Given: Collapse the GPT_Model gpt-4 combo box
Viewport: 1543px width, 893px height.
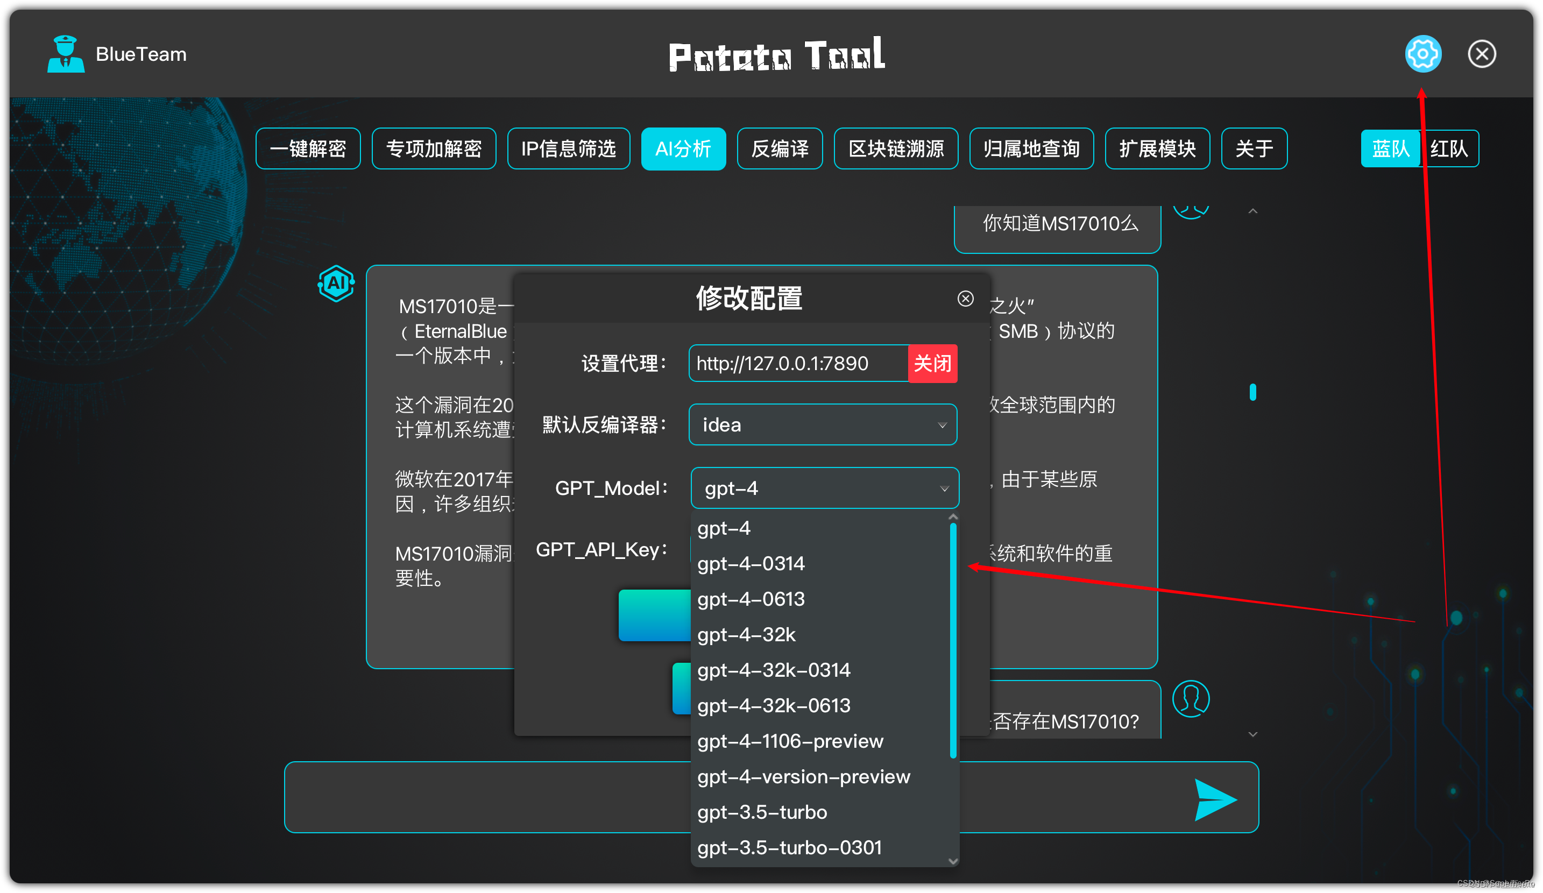Looking at the screenshot, I should (824, 488).
